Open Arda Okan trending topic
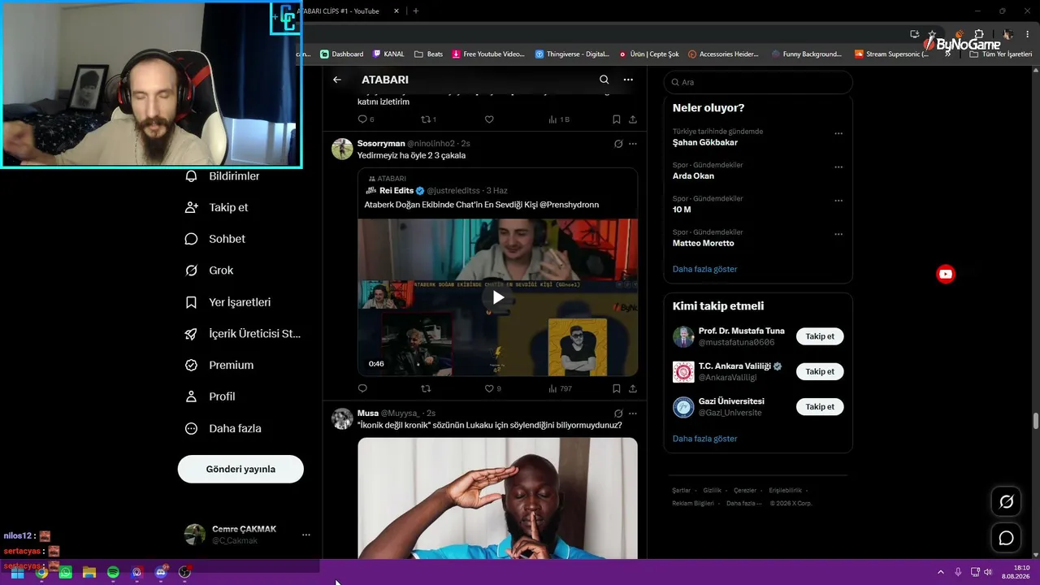1040x585 pixels. pos(693,176)
